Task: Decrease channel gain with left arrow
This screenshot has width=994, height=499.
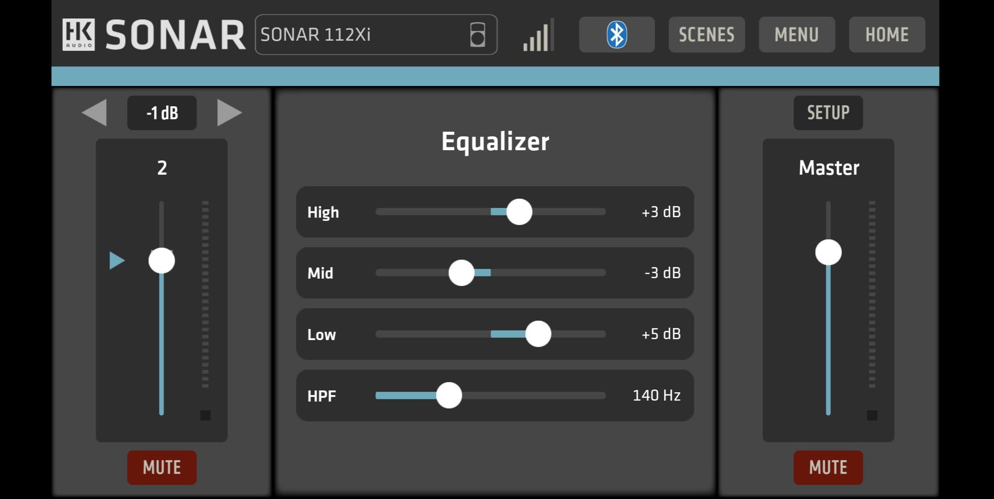Action: click(x=94, y=112)
